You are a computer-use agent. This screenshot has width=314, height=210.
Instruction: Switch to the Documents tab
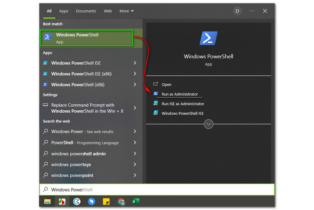pyautogui.click(x=86, y=11)
